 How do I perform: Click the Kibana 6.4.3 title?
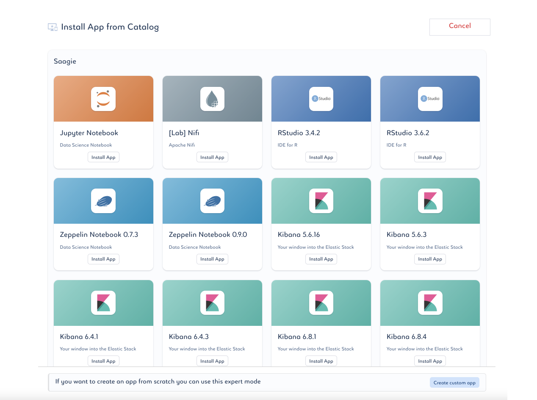(188, 337)
